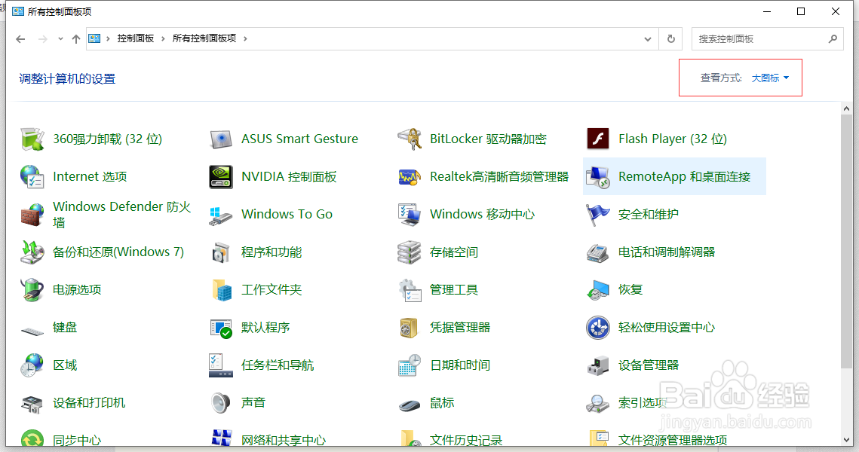Viewport: 859px width, 452px height.
Task: Click the 所有控制面板项 title bar icon
Action: (x=18, y=11)
